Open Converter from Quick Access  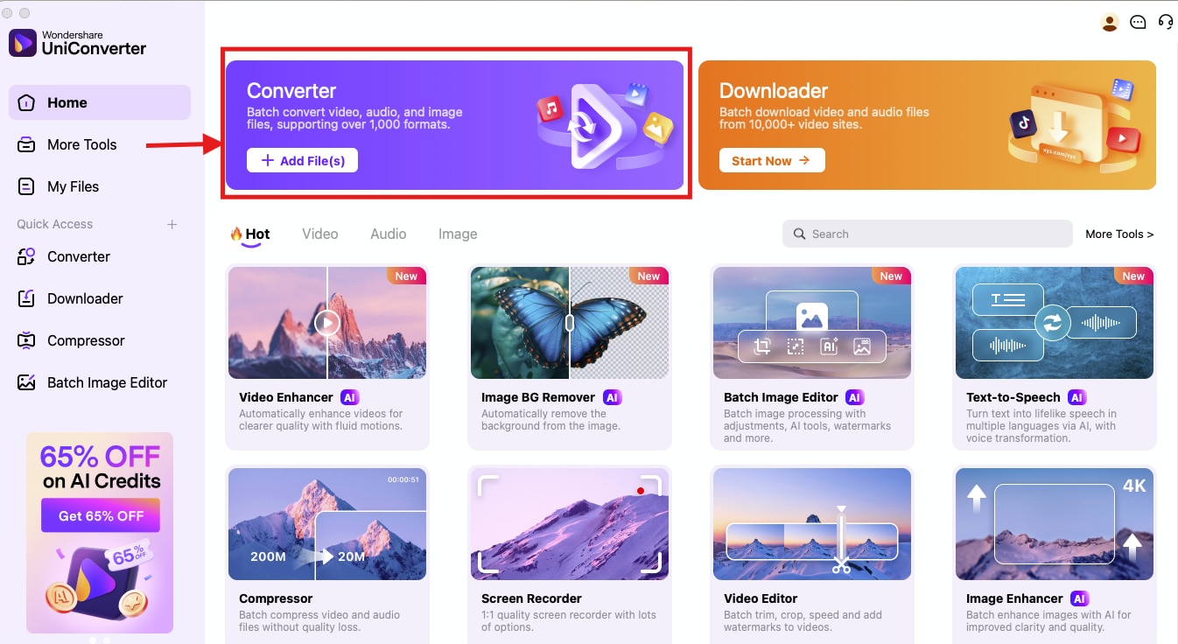coord(100,256)
